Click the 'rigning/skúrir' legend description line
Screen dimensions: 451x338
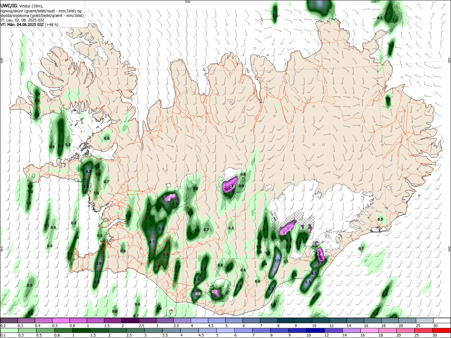click(x=41, y=11)
